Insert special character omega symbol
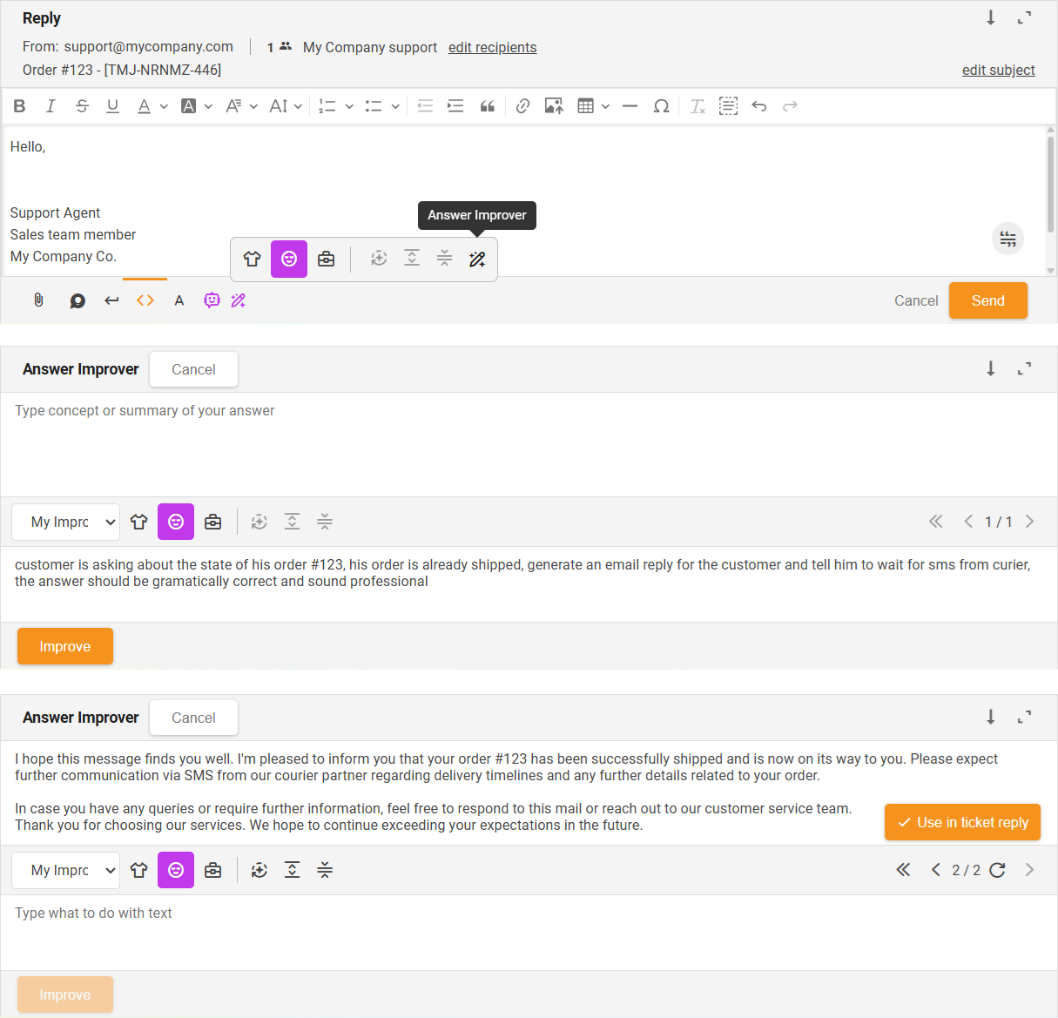 [661, 106]
